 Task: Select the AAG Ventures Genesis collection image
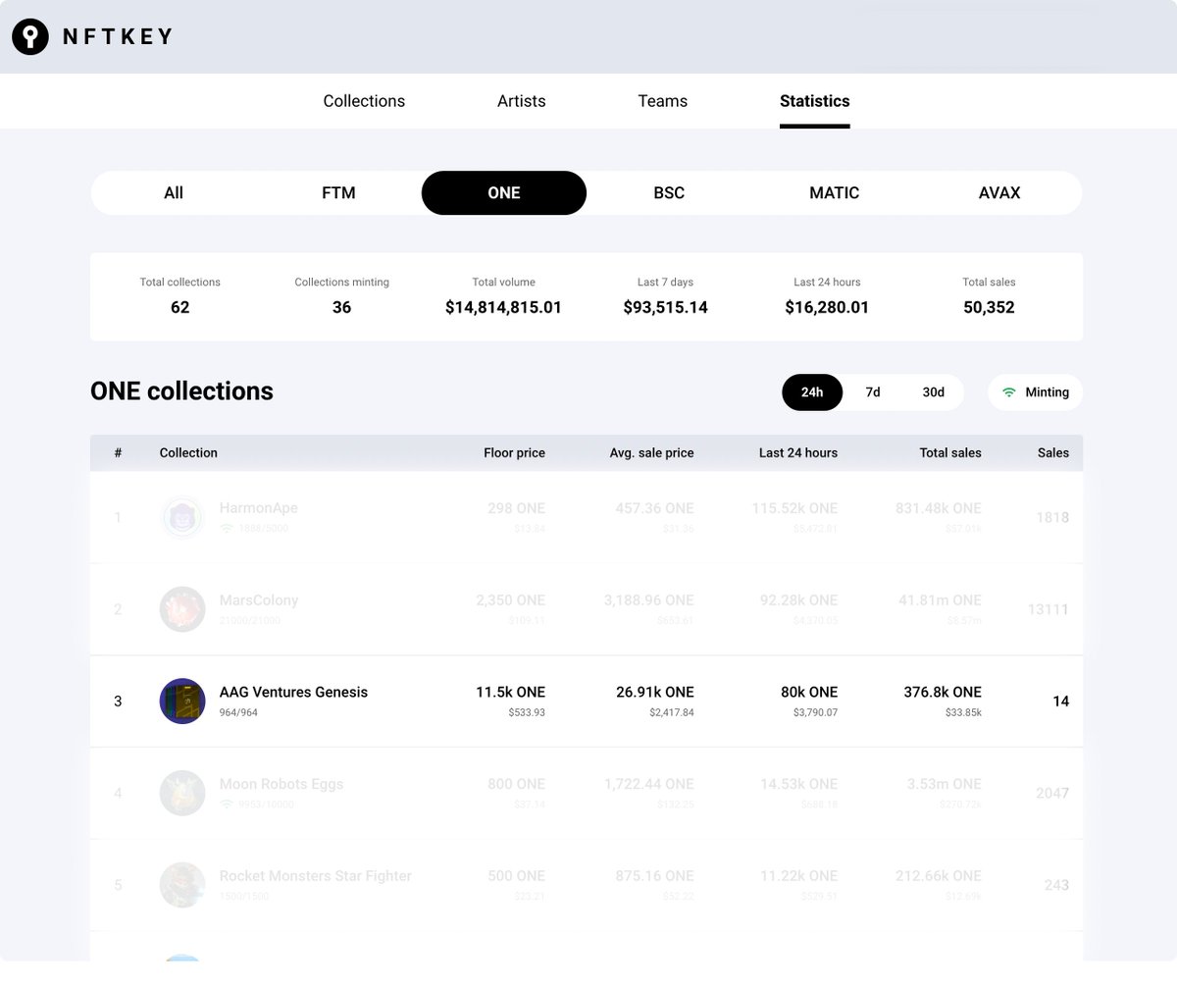pos(182,701)
